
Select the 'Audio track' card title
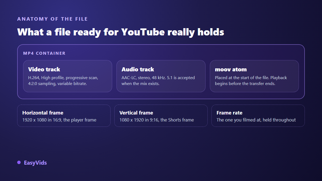pyautogui.click(x=138, y=69)
